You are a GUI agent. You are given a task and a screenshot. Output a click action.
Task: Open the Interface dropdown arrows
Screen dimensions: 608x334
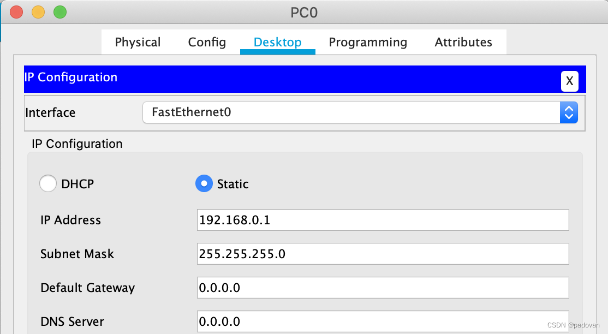click(x=569, y=112)
